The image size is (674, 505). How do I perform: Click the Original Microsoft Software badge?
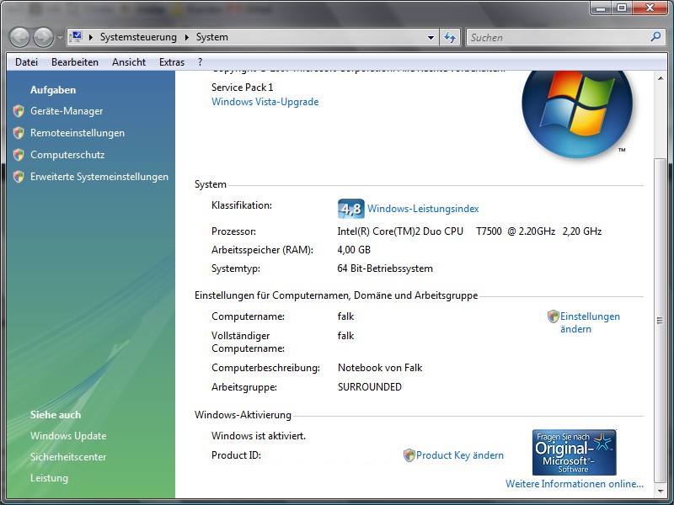click(x=575, y=452)
